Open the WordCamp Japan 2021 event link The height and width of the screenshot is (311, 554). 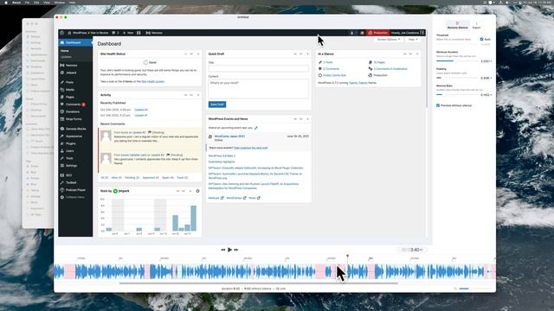click(229, 136)
